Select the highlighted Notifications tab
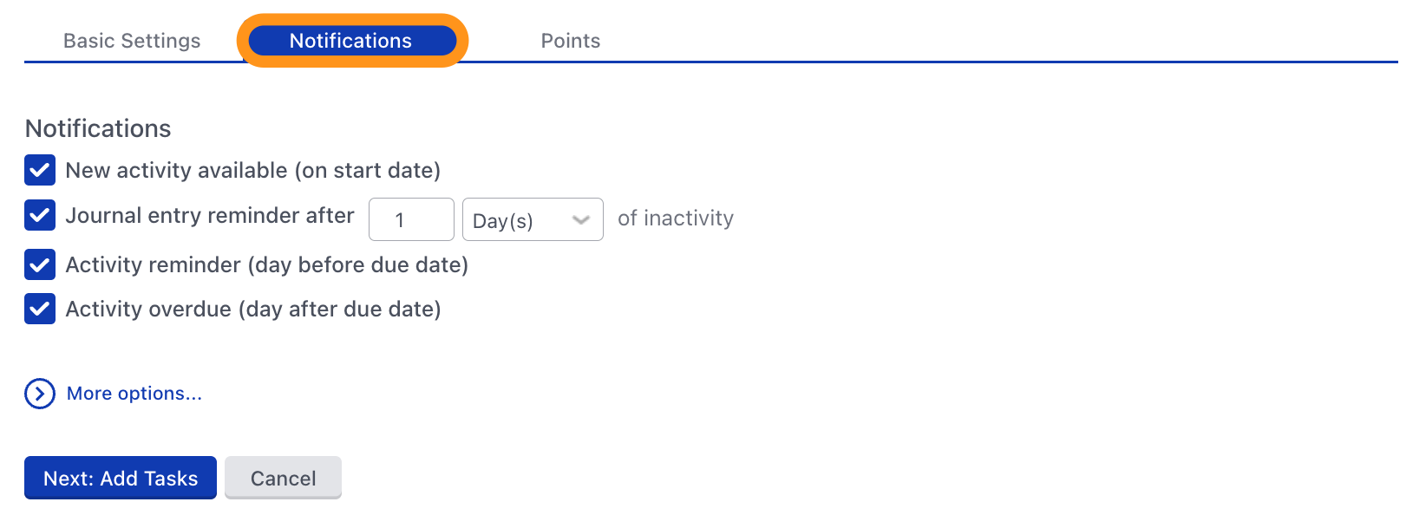This screenshot has width=1426, height=515. pyautogui.click(x=351, y=41)
